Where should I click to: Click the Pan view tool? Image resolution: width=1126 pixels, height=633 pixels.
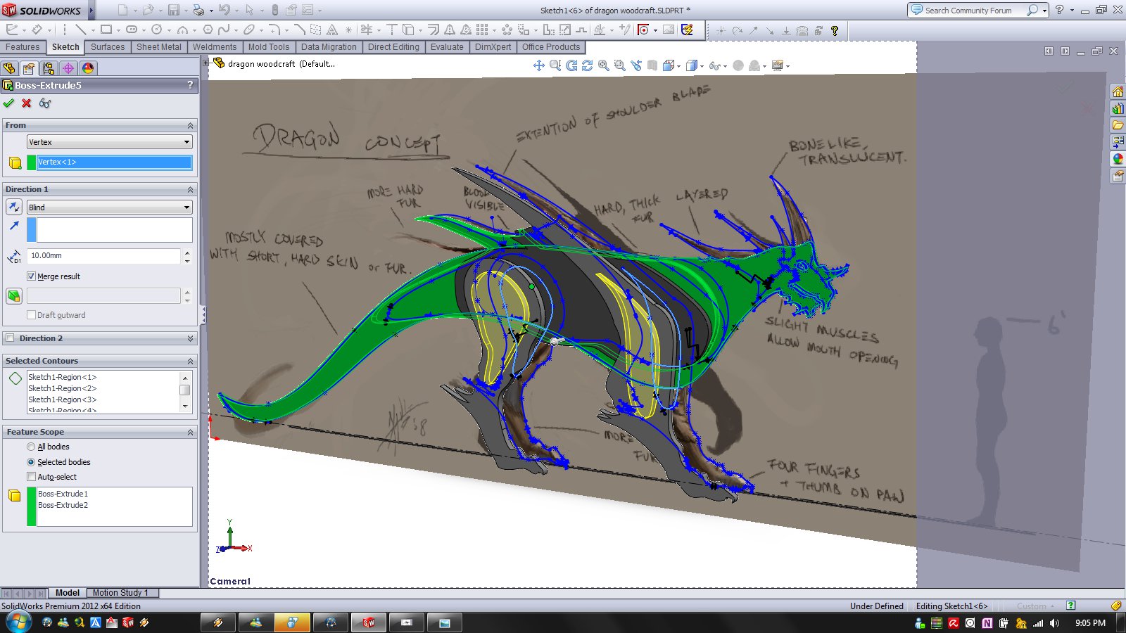(539, 65)
